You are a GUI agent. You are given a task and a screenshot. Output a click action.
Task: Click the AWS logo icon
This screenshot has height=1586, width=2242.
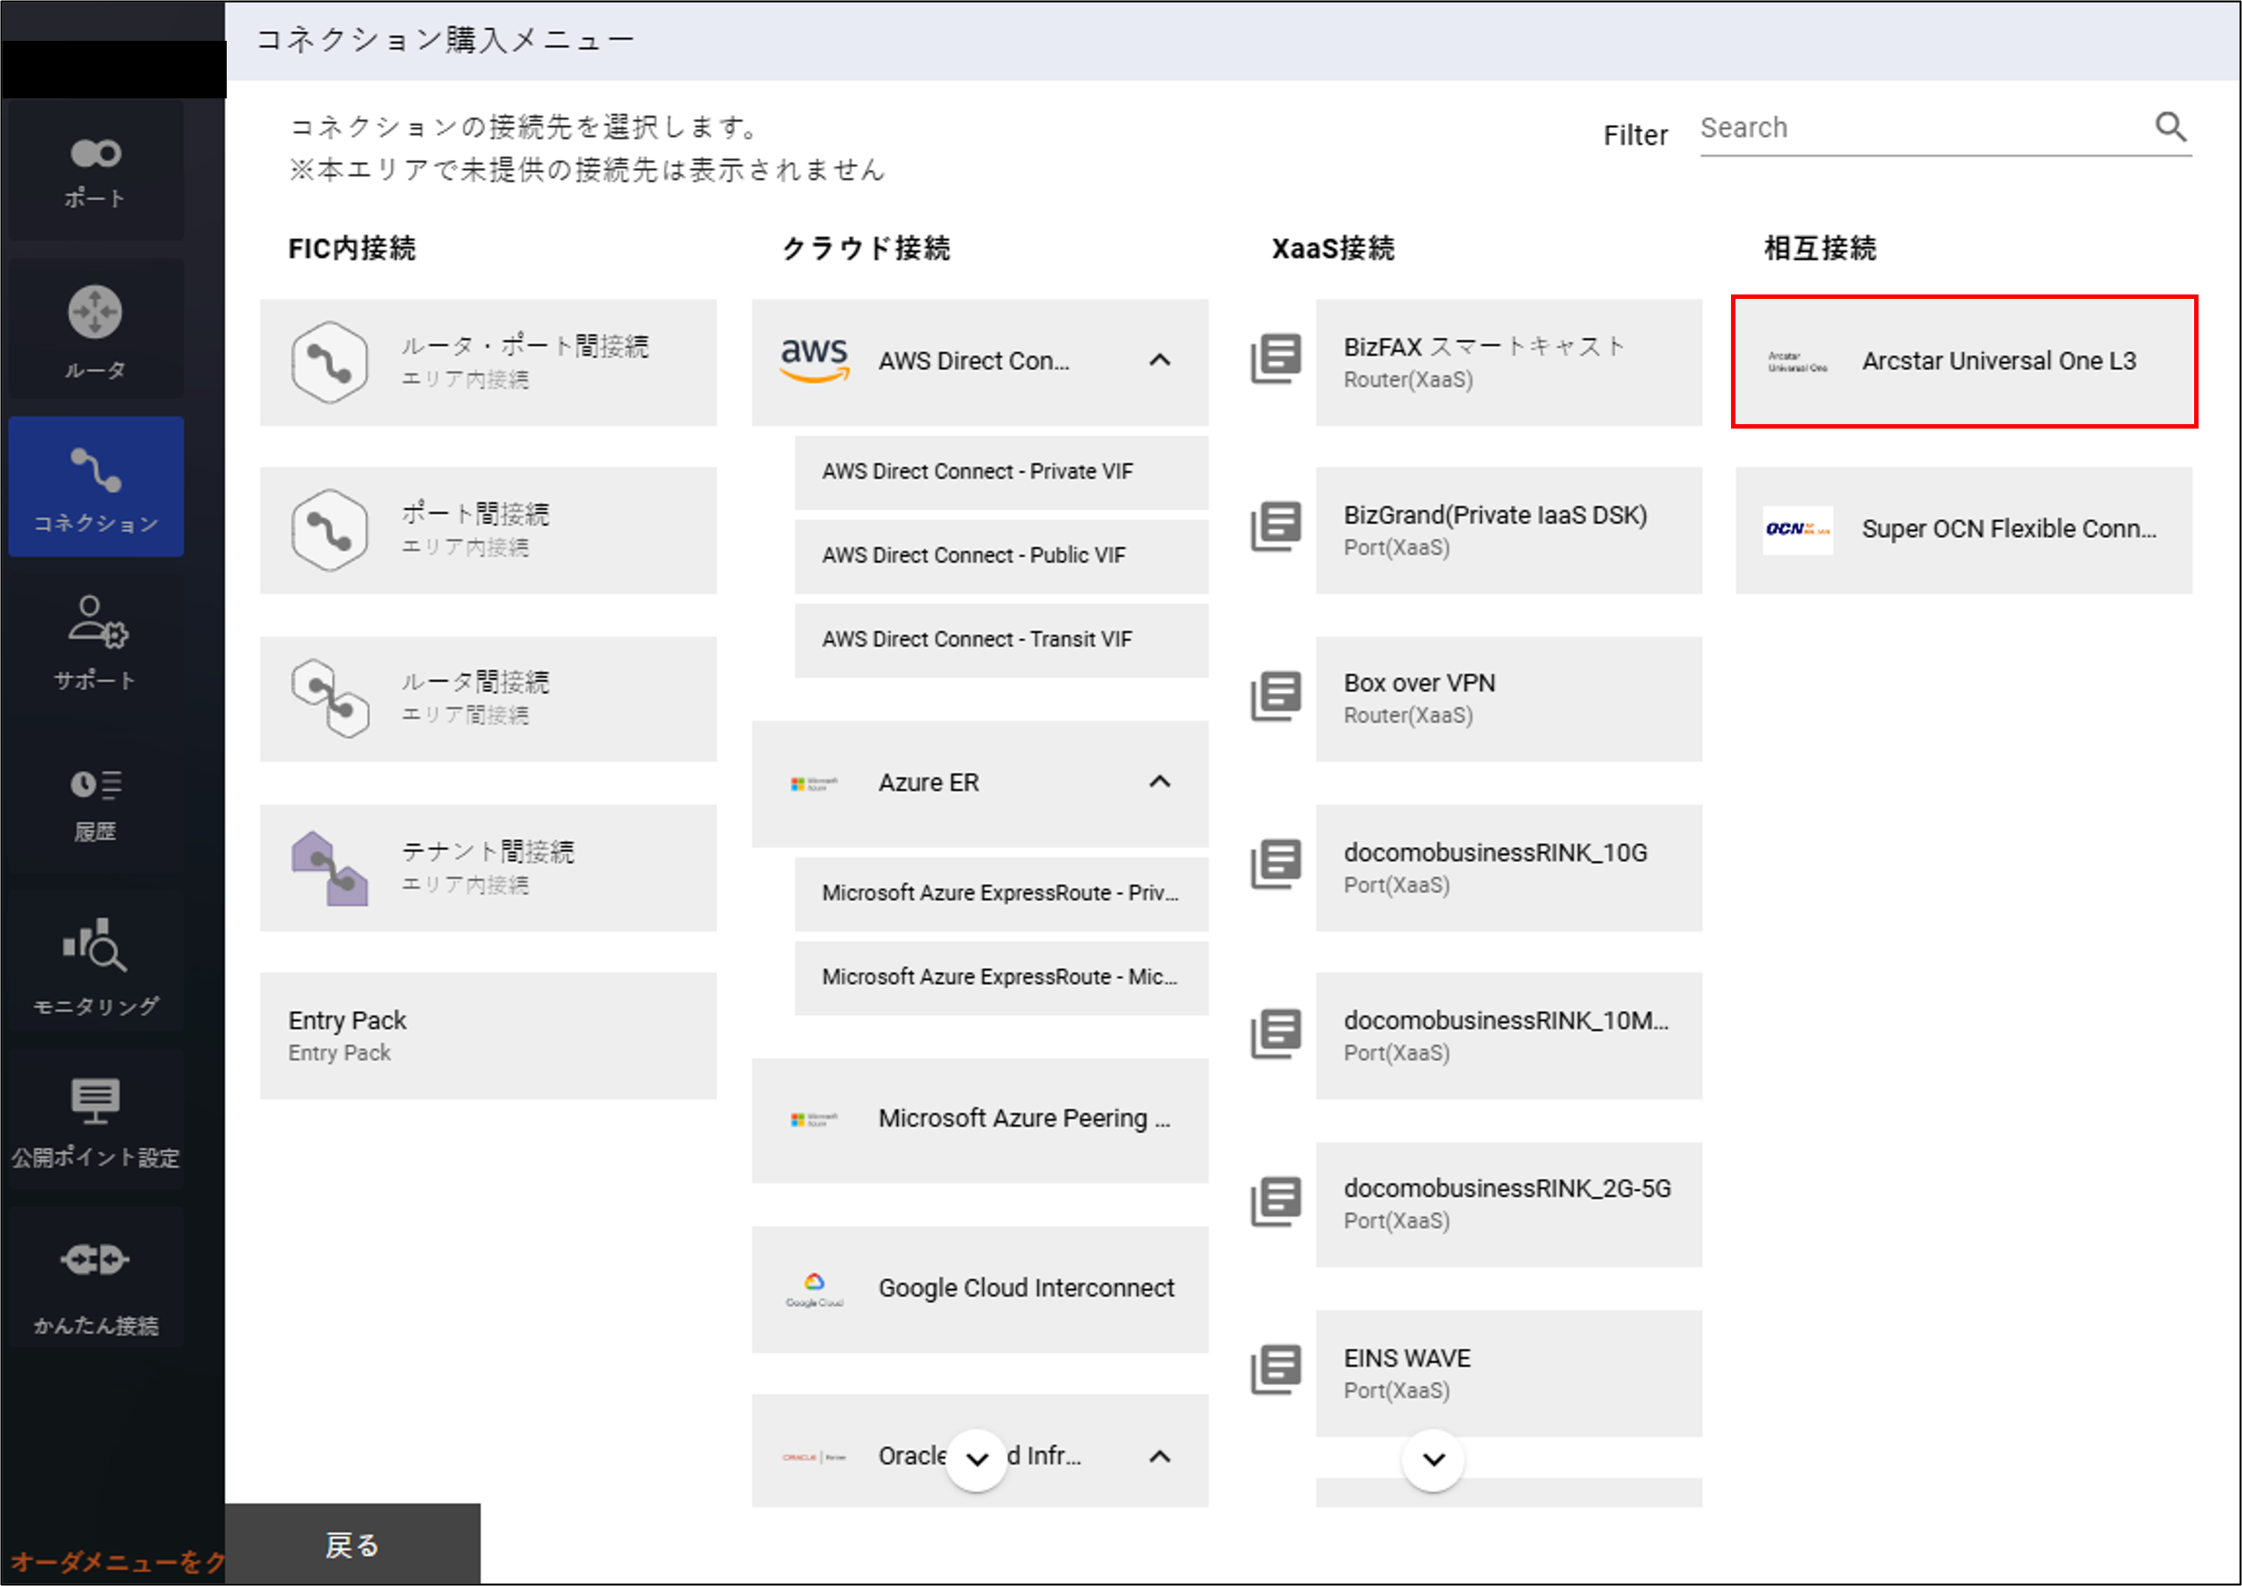(x=814, y=360)
